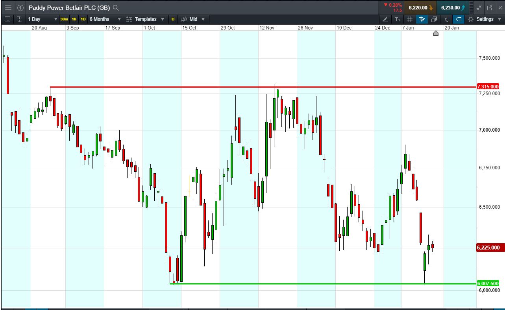Switch to the 30m timeframe

64,19
